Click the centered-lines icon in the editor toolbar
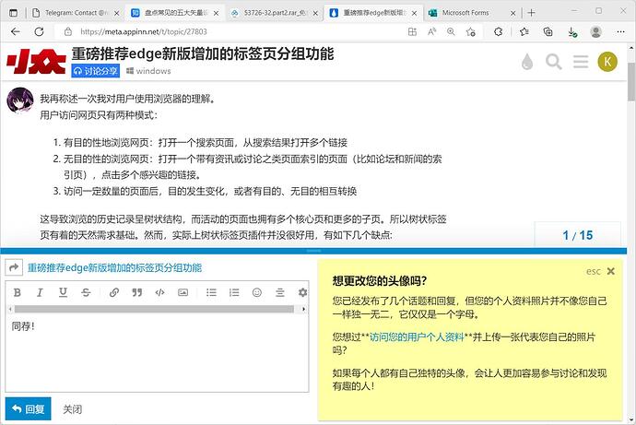 point(280,292)
